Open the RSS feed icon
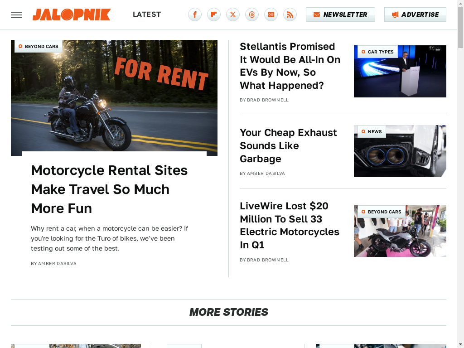The height and width of the screenshot is (348, 464). point(290,14)
